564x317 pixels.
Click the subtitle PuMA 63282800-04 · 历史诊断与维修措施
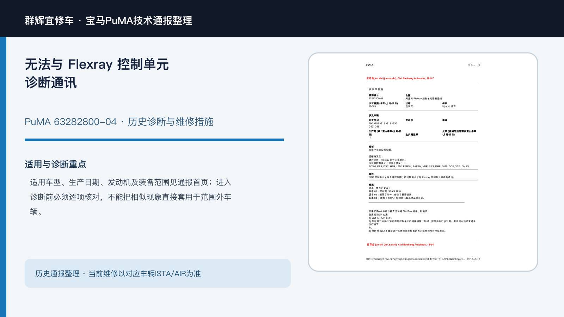coord(119,122)
